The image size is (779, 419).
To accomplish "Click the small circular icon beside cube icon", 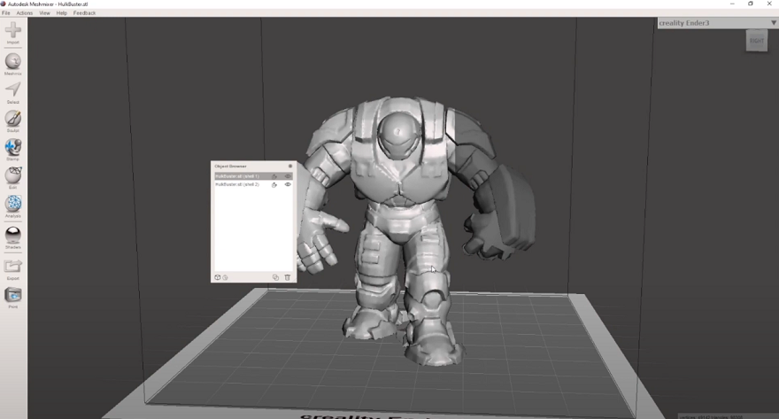I will point(225,277).
